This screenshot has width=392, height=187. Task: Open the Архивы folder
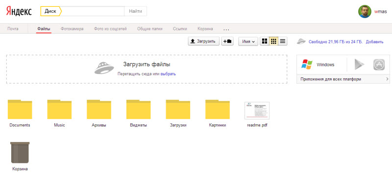coord(99,109)
